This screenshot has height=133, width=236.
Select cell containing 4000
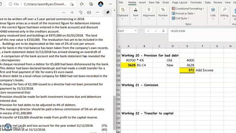click(187, 60)
